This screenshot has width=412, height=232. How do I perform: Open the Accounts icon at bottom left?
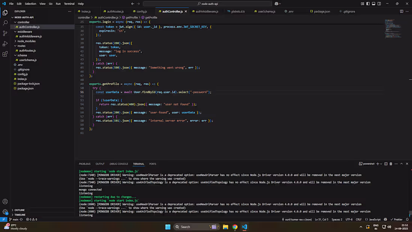click(5, 201)
